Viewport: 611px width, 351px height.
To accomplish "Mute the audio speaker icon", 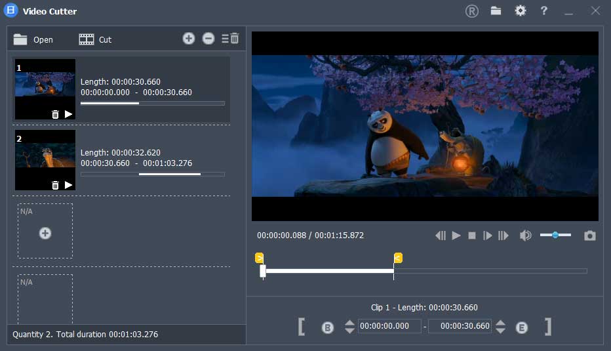I will [525, 236].
